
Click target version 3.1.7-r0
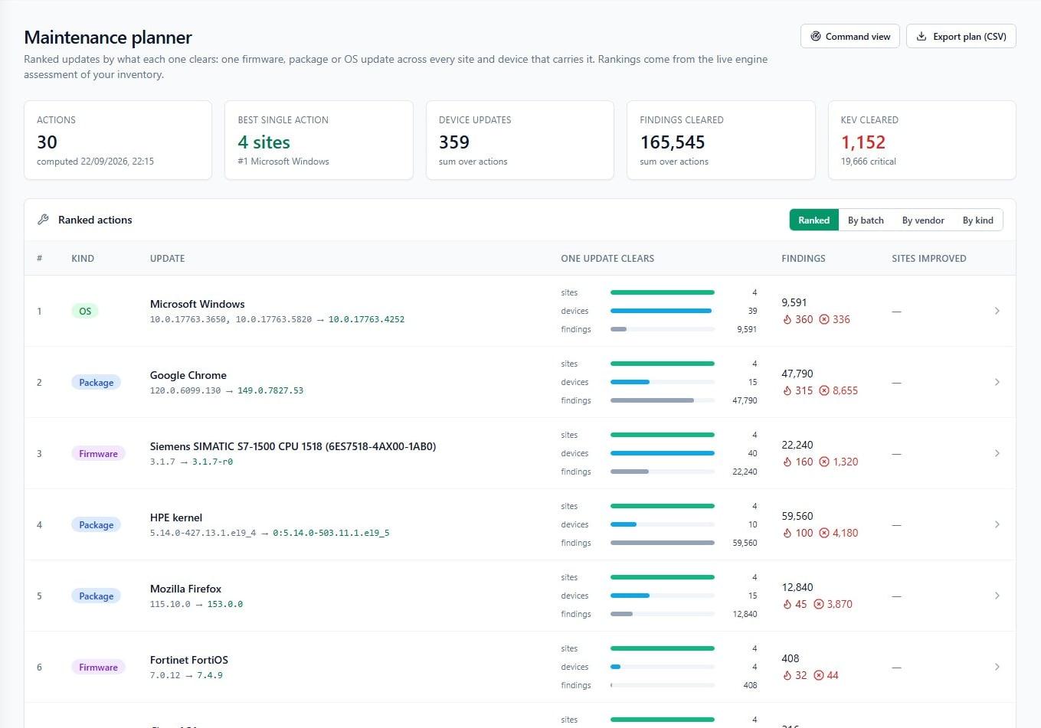(x=212, y=462)
